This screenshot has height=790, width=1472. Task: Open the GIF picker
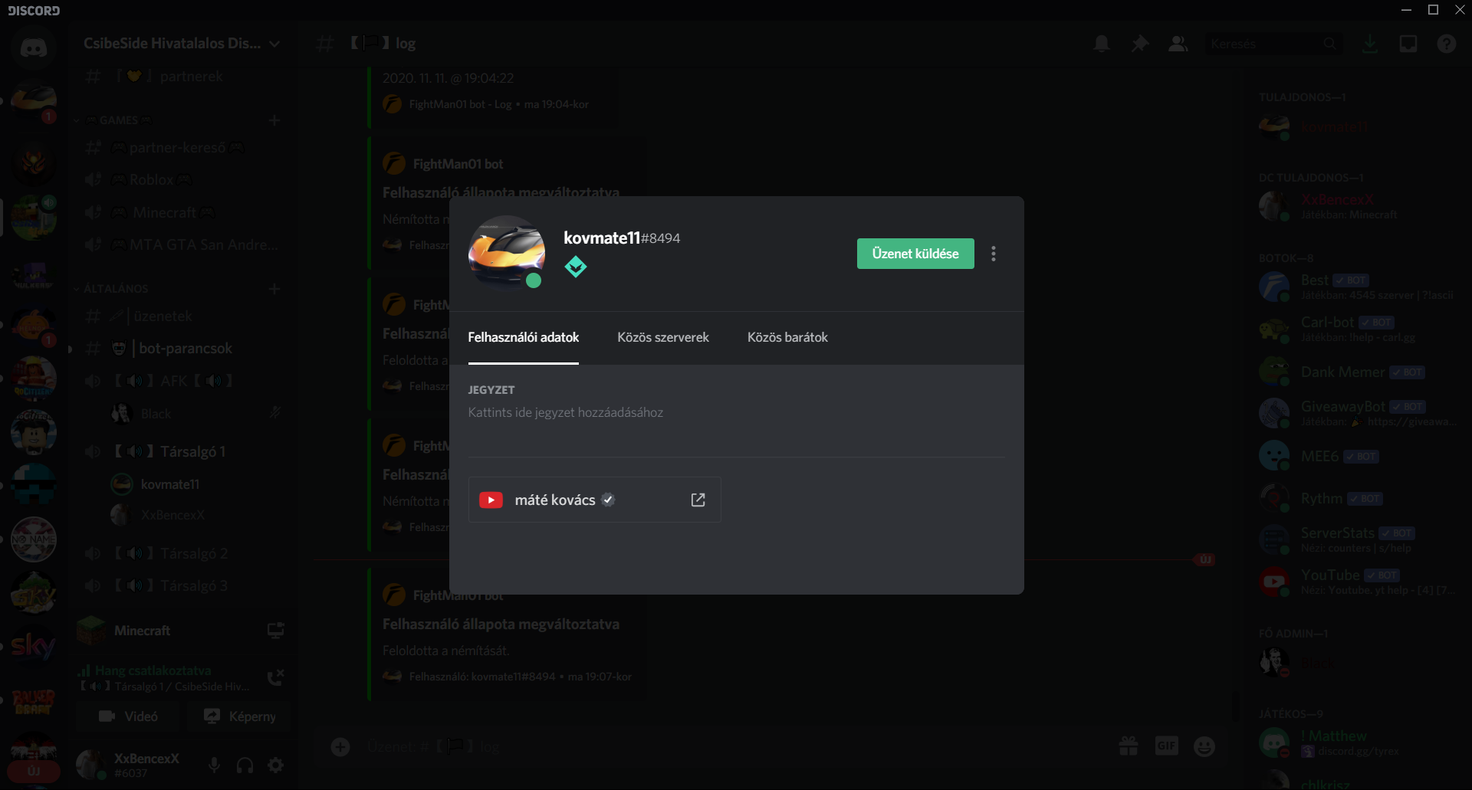click(x=1167, y=746)
